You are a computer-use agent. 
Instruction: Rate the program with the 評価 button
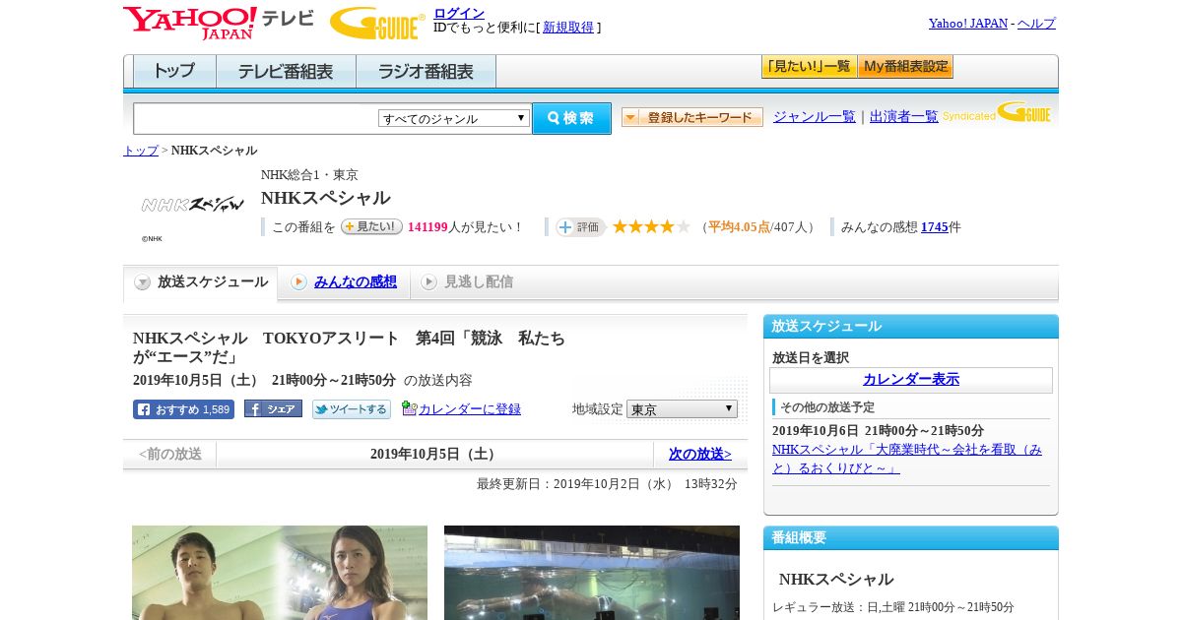[580, 226]
